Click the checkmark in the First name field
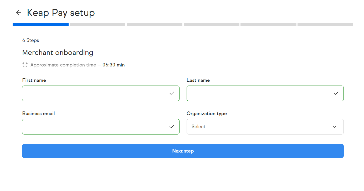The width and height of the screenshot is (364, 191). tap(172, 93)
